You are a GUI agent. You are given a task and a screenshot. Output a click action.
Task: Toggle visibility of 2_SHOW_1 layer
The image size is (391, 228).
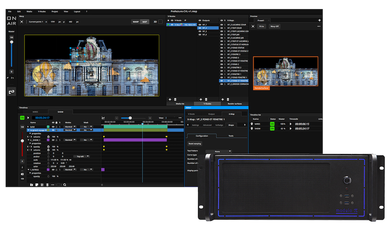click(53, 140)
